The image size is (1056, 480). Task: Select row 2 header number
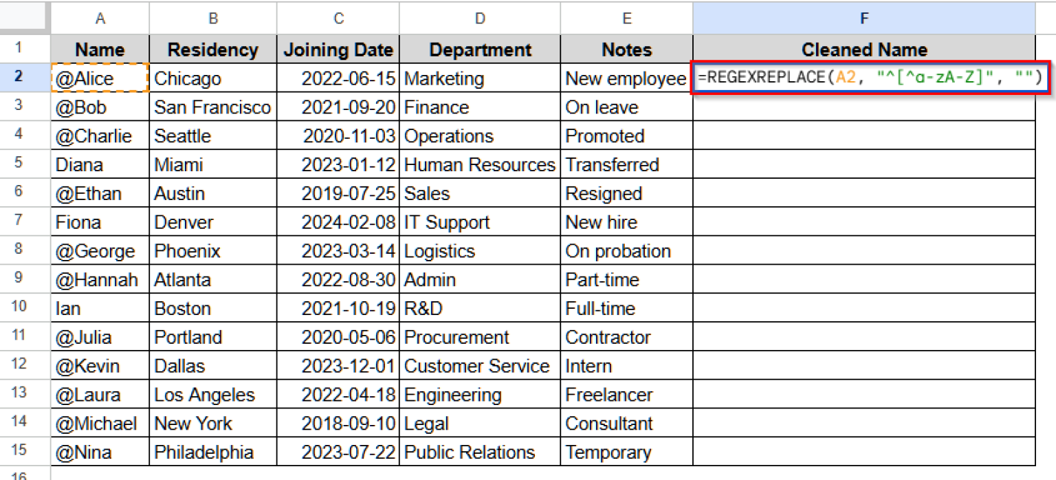(19, 77)
